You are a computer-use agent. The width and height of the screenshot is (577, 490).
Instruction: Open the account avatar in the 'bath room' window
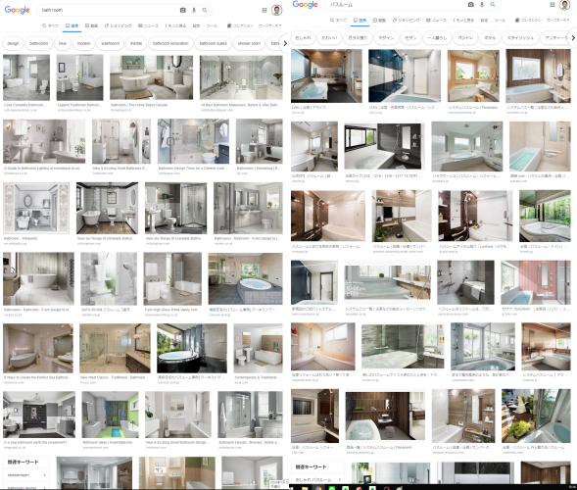276,10
